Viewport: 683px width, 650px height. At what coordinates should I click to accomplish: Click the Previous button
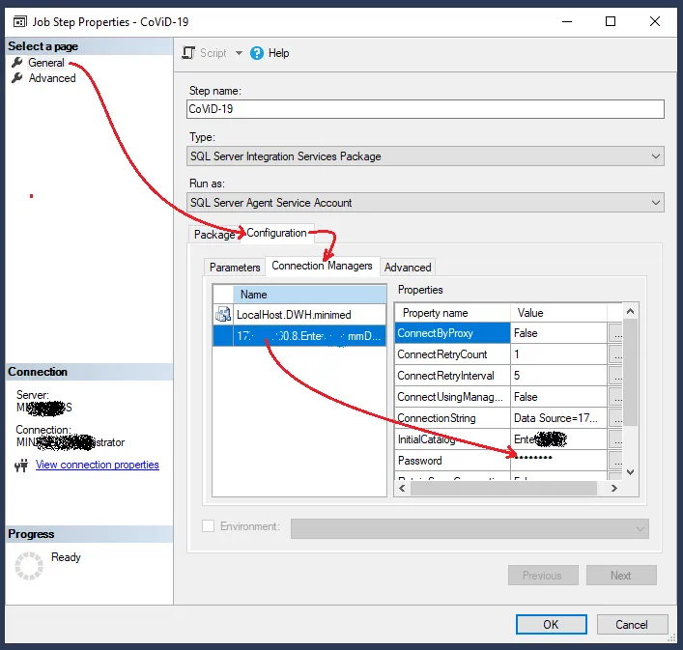coord(543,575)
